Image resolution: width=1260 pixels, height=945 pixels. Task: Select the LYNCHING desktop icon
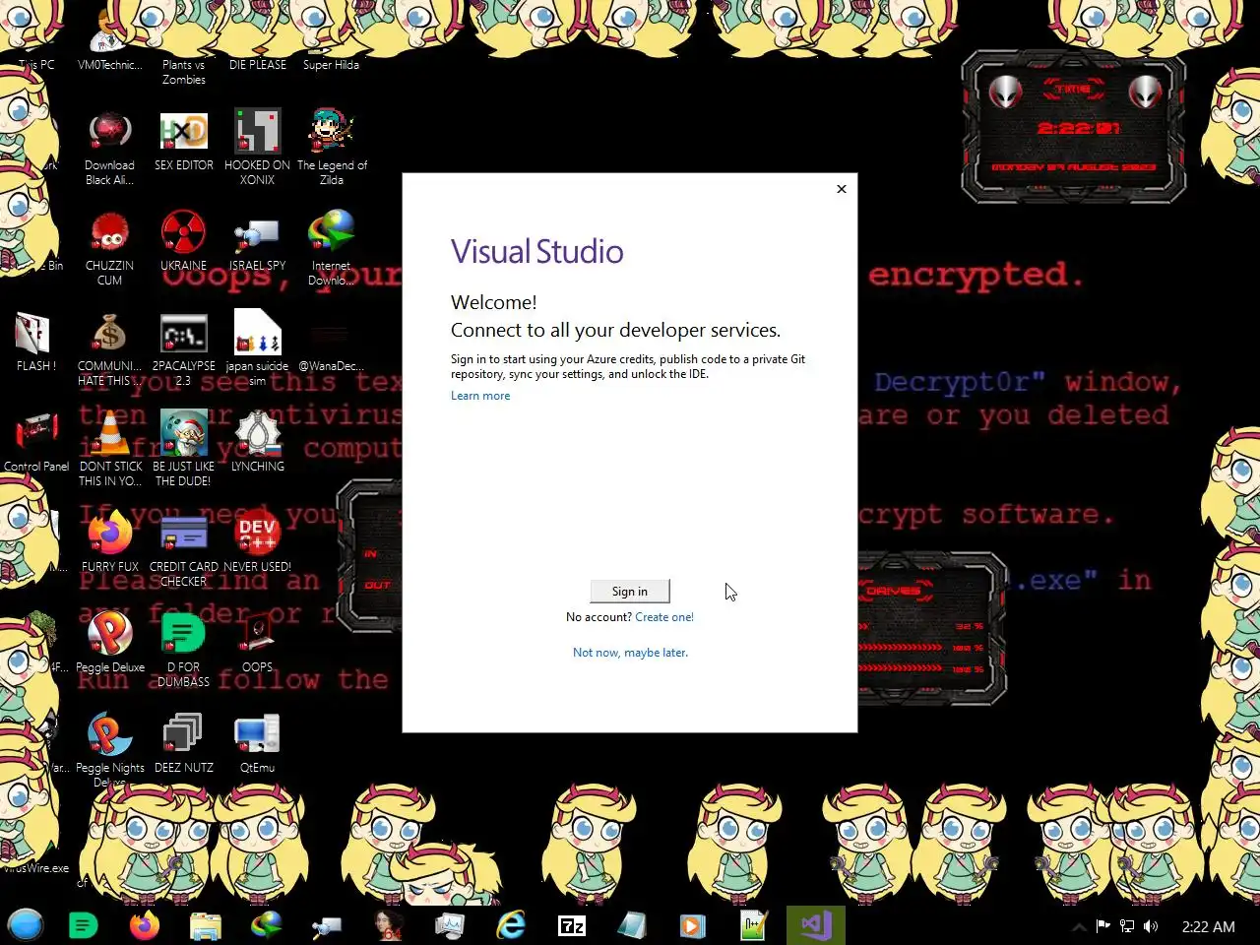(257, 442)
